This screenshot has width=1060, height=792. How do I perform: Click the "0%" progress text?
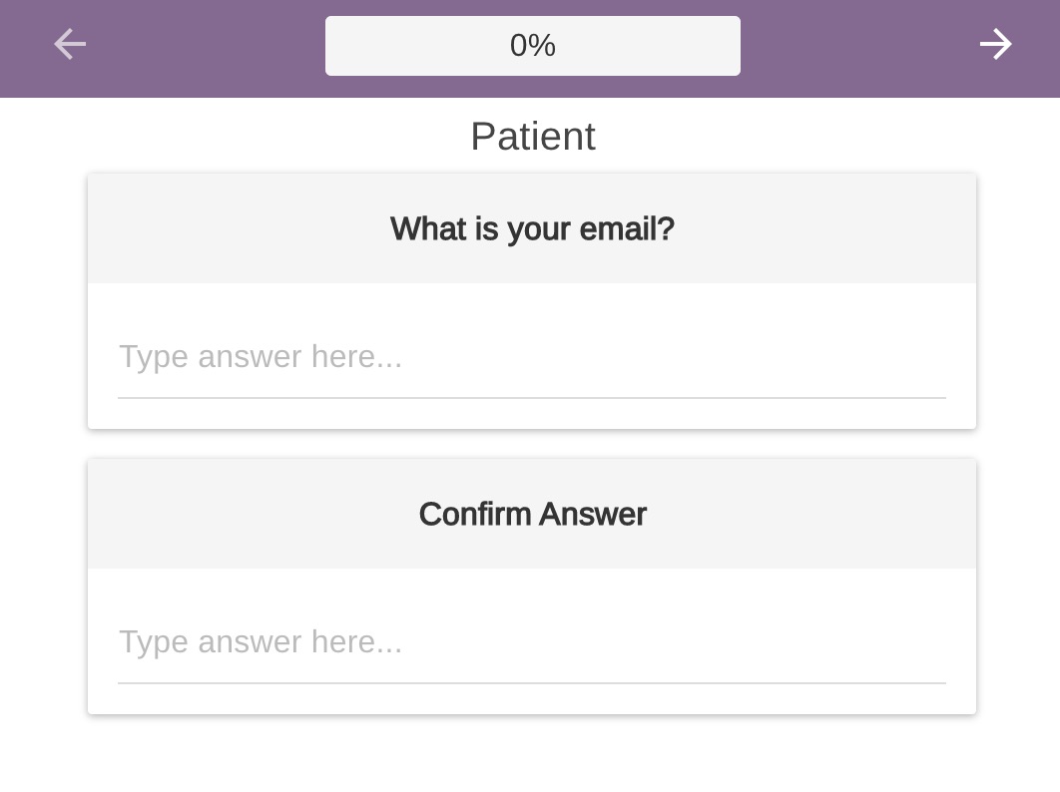click(x=532, y=46)
